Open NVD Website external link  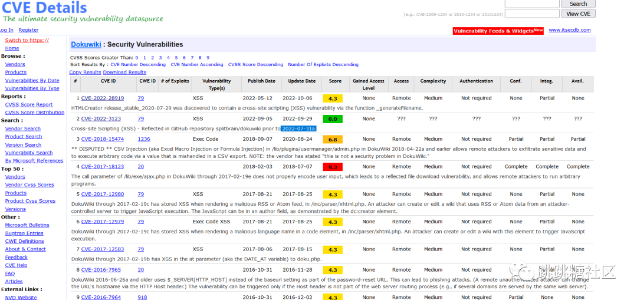(x=21, y=298)
